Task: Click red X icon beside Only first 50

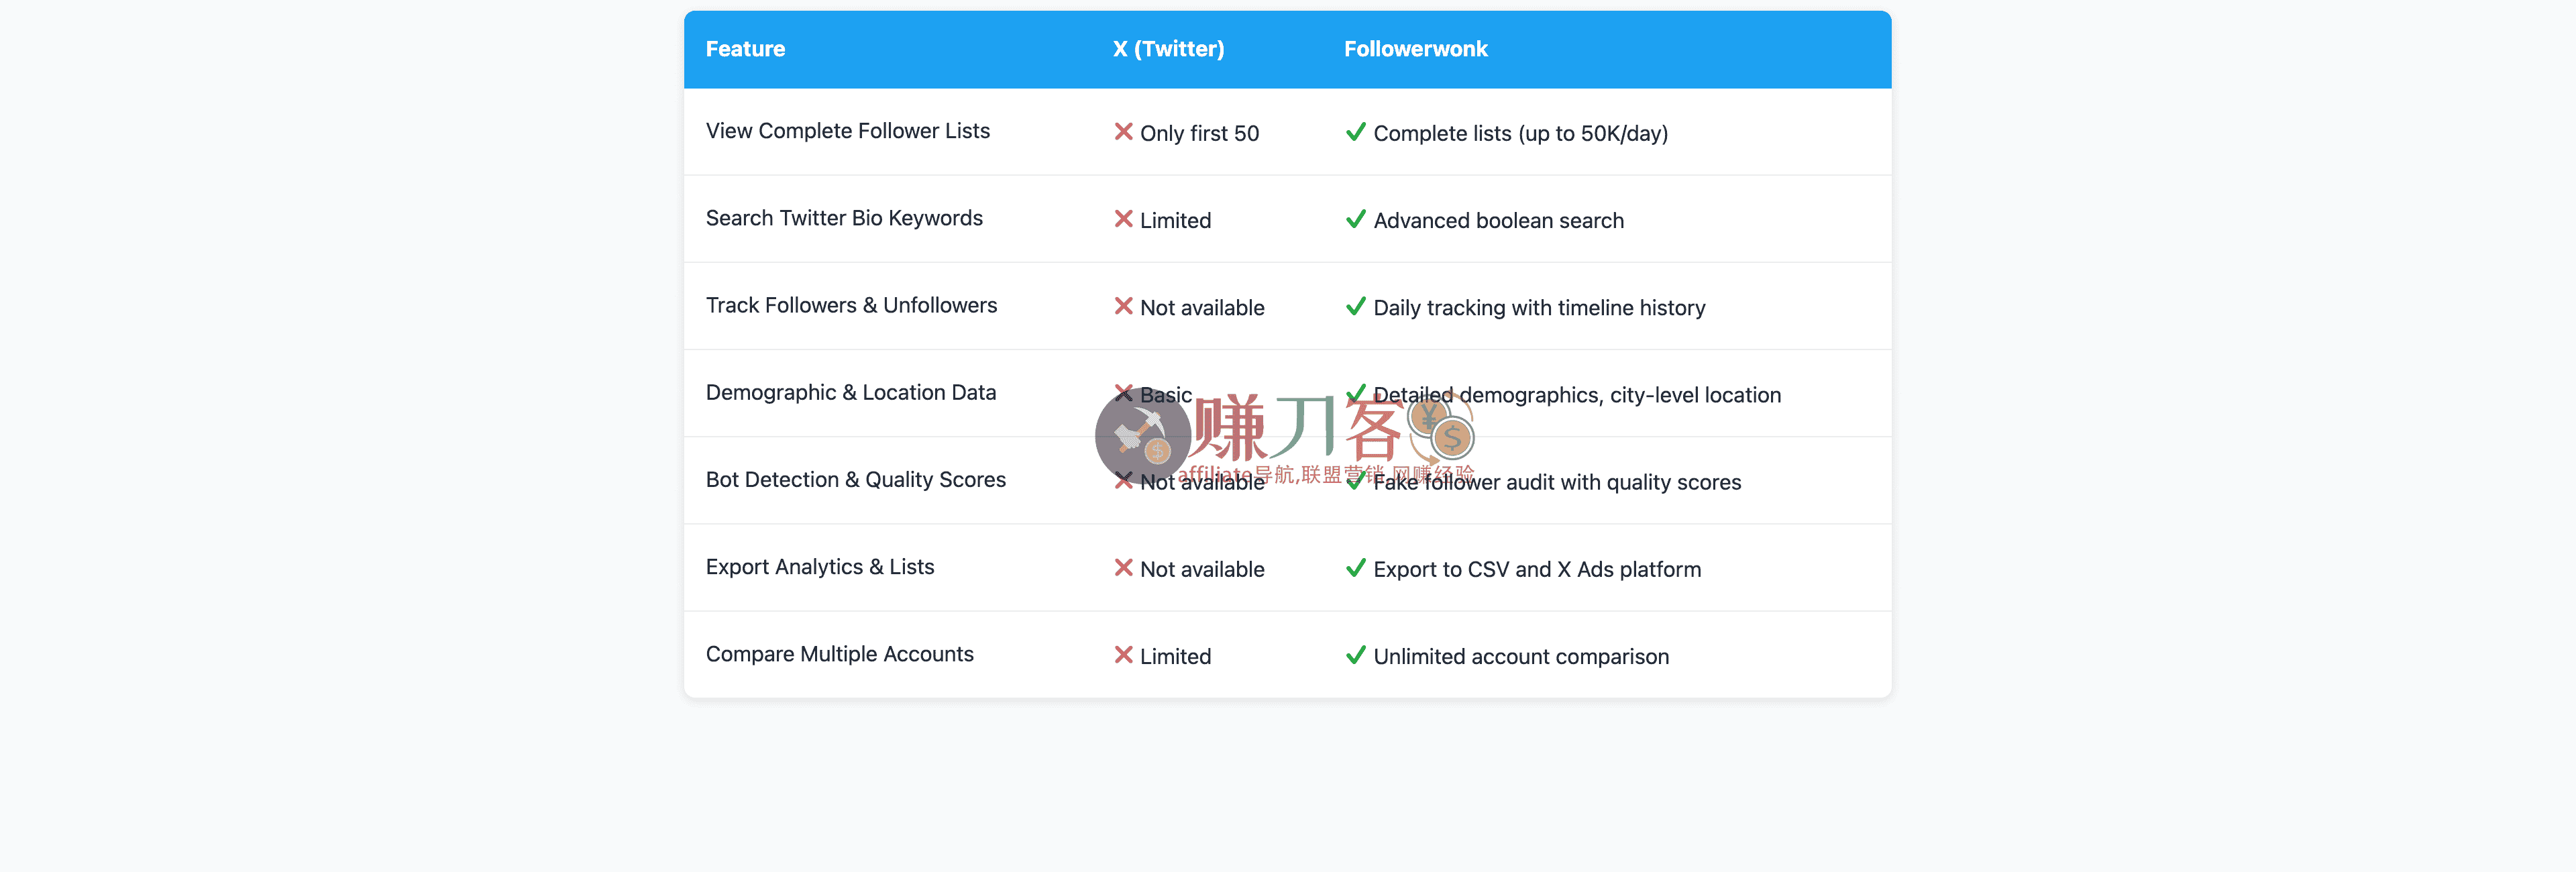Action: pyautogui.click(x=1123, y=132)
